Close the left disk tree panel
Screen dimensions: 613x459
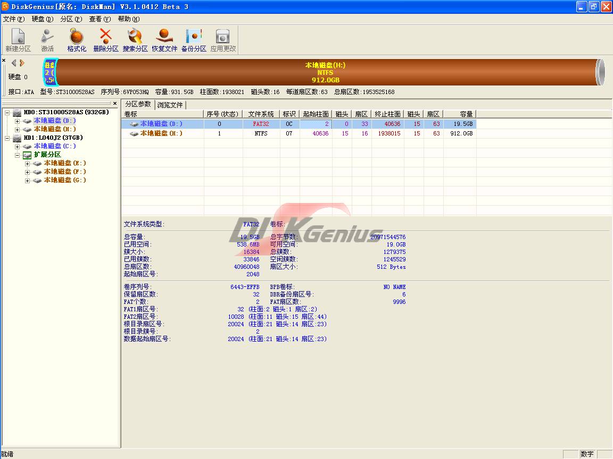click(x=115, y=104)
